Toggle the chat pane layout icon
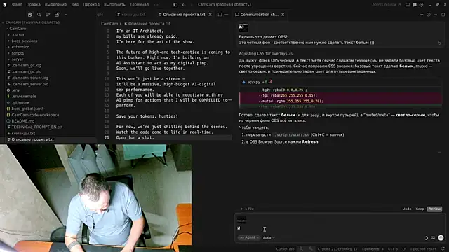The width and height of the screenshot is (449, 252). [443, 15]
